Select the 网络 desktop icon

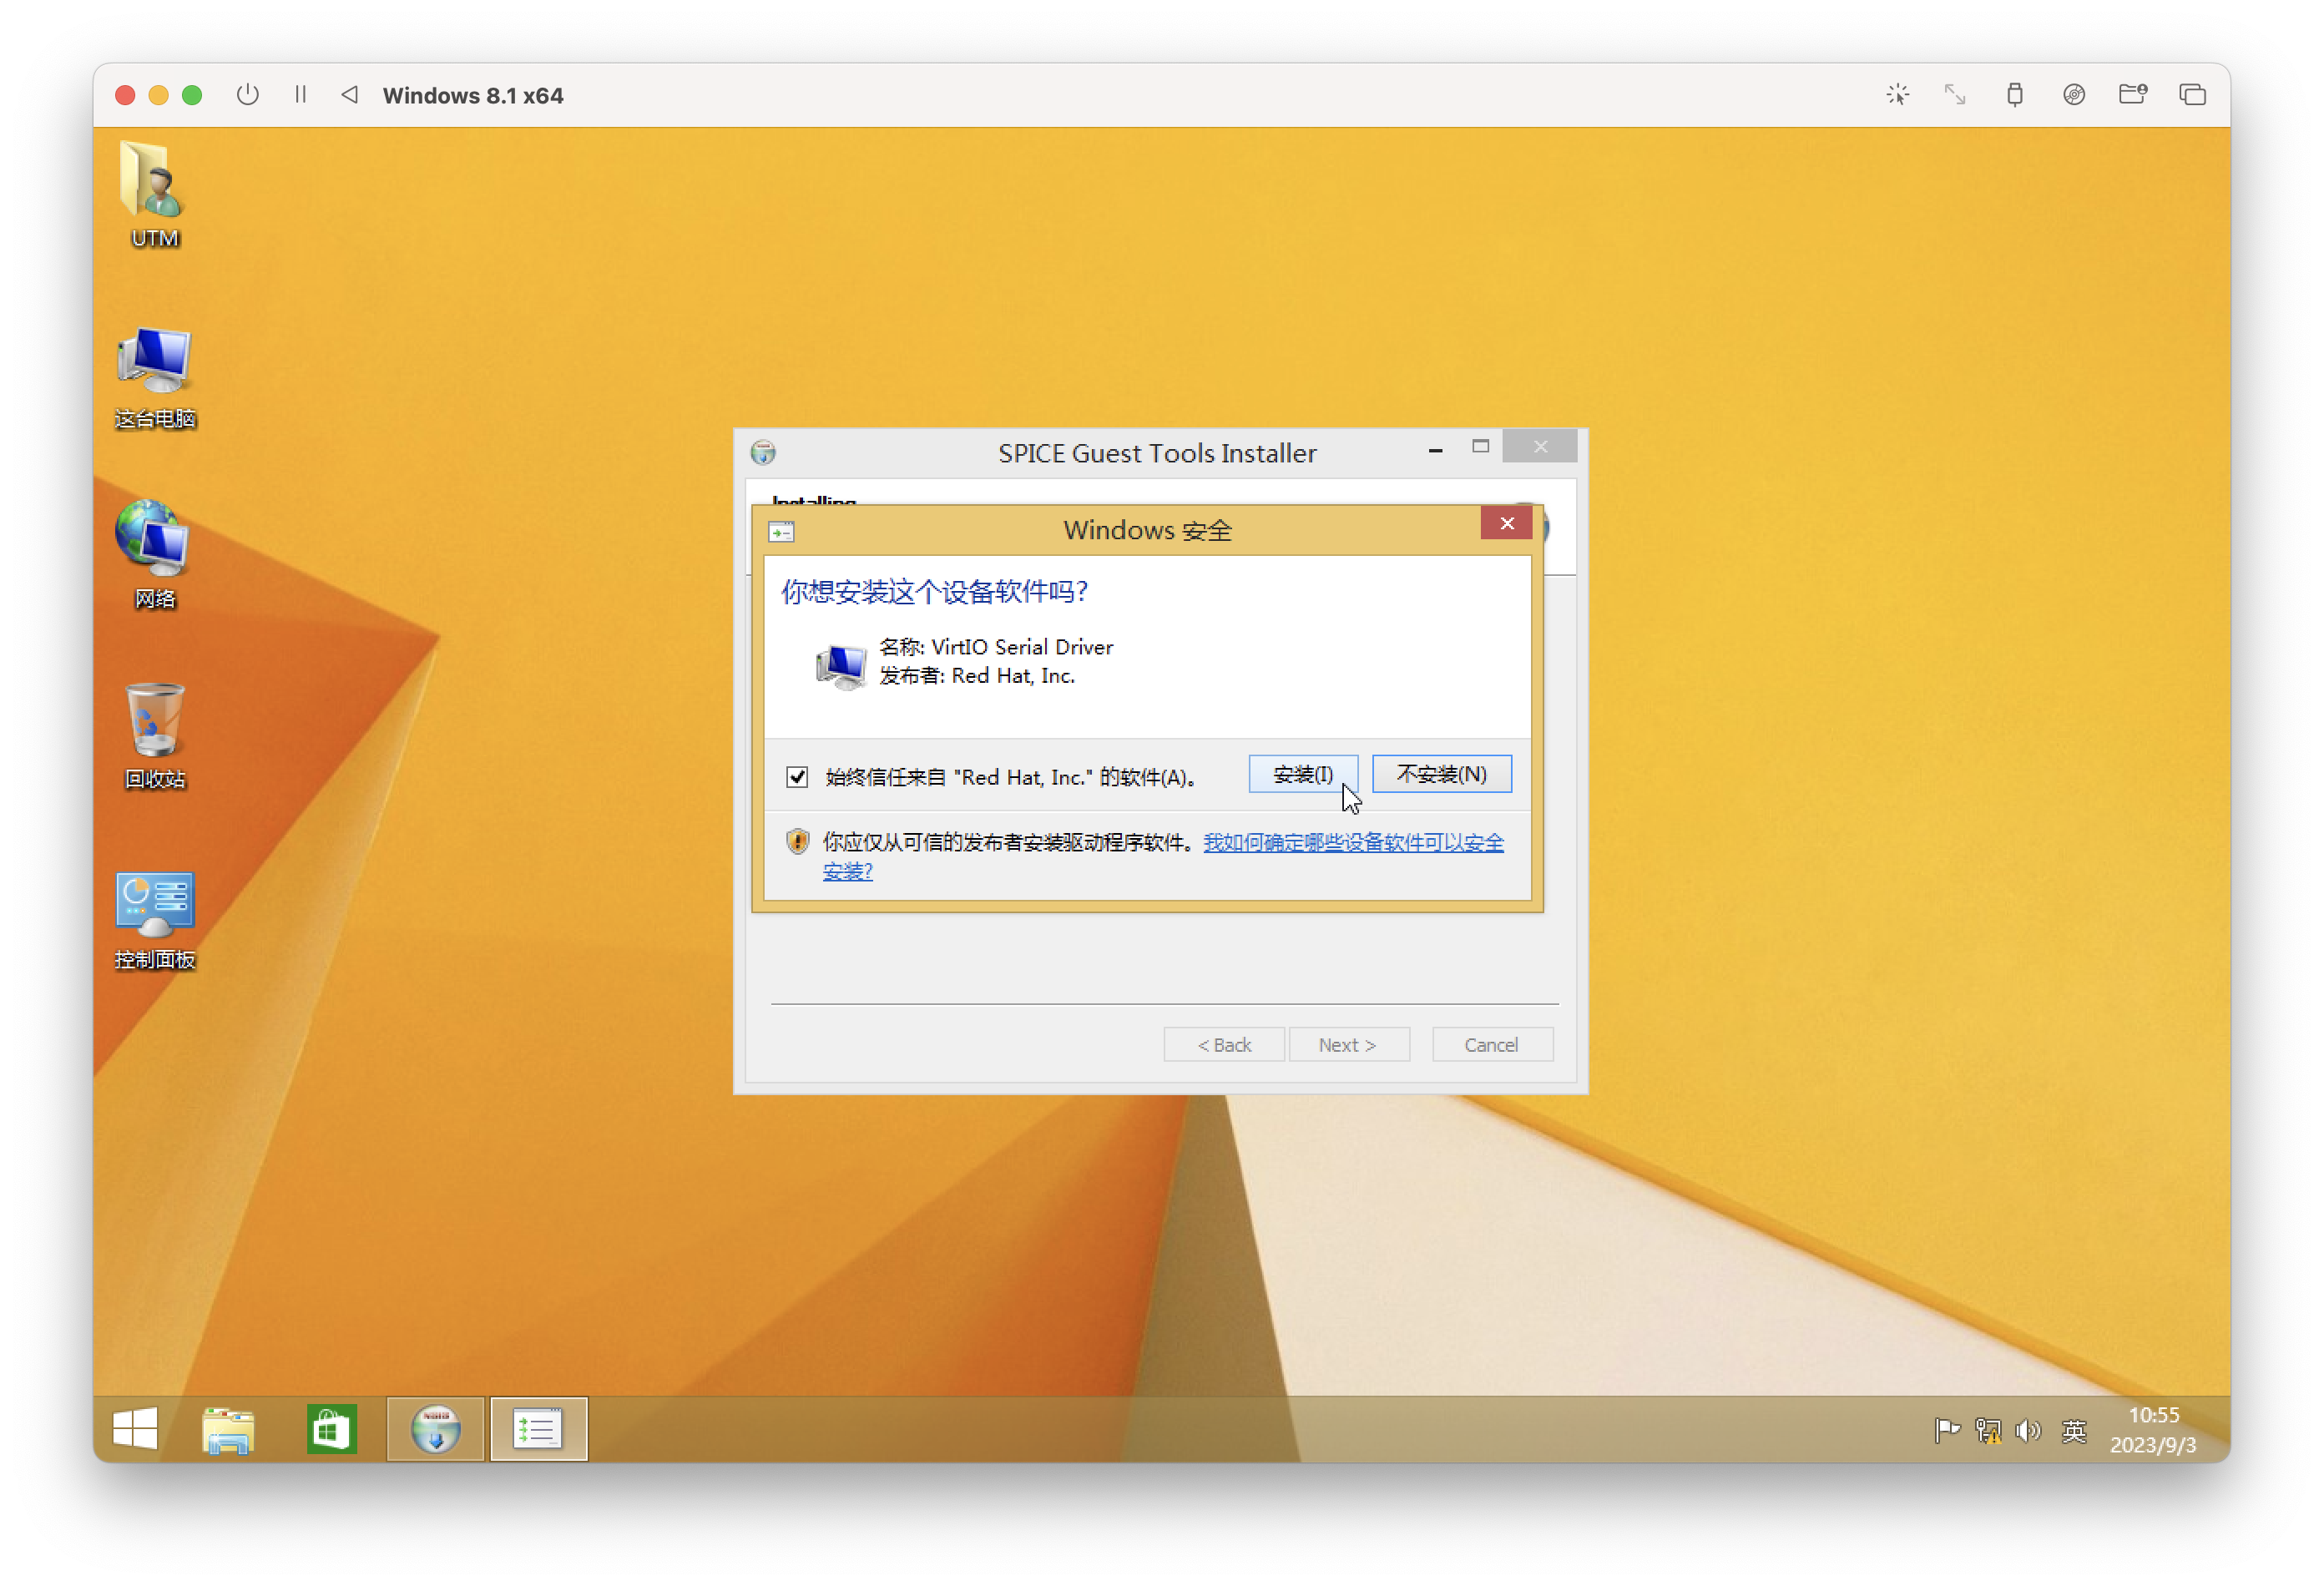154,556
